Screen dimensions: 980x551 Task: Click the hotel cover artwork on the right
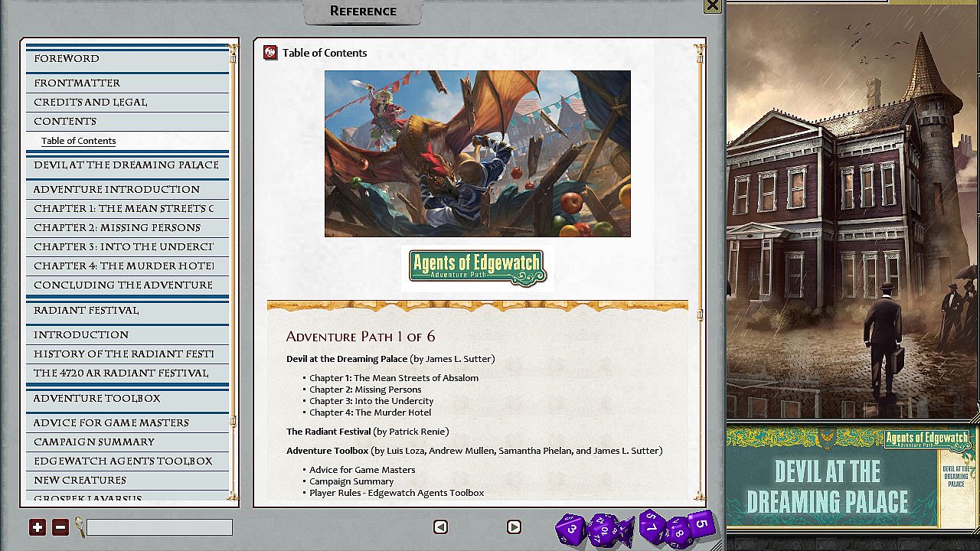853,210
